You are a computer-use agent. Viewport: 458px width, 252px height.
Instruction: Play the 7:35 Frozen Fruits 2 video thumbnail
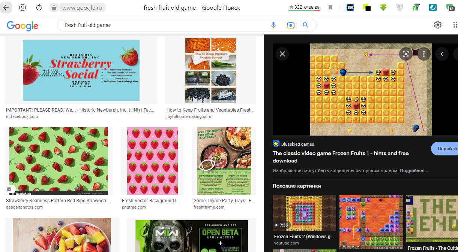[x=304, y=213]
